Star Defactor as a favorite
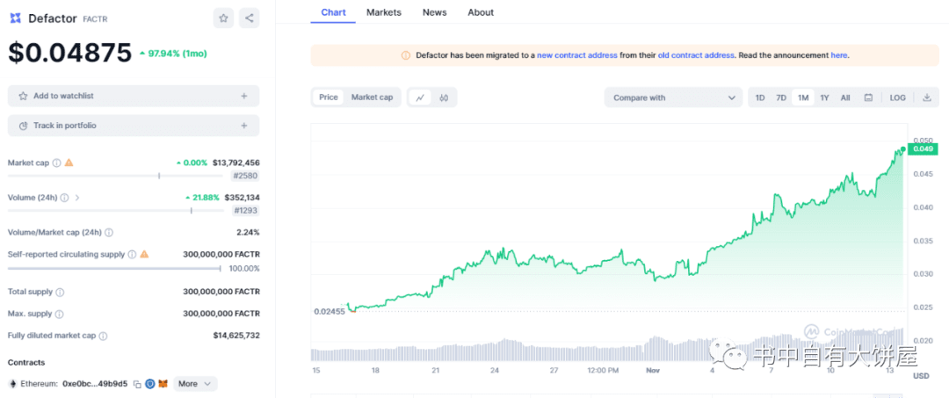 (224, 18)
